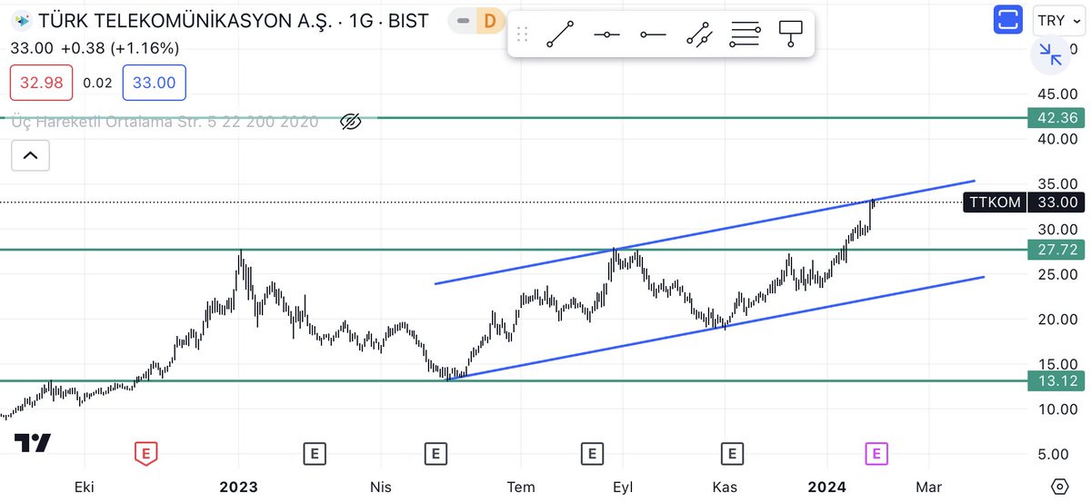The height and width of the screenshot is (503, 1091).
Task: Select the price note flag tool
Action: point(791,35)
